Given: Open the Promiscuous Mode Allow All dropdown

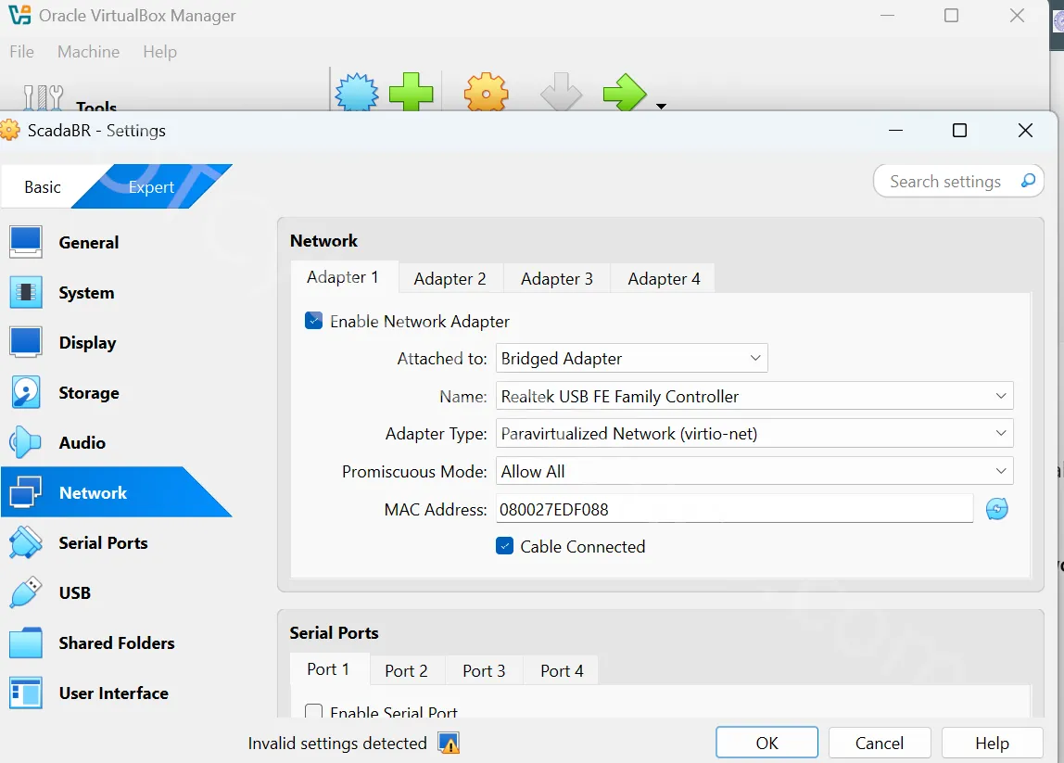Looking at the screenshot, I should pyautogui.click(x=754, y=471).
